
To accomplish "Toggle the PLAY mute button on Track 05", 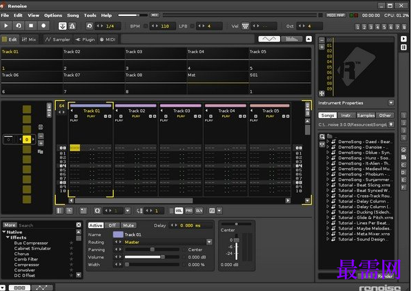I will (x=270, y=116).
